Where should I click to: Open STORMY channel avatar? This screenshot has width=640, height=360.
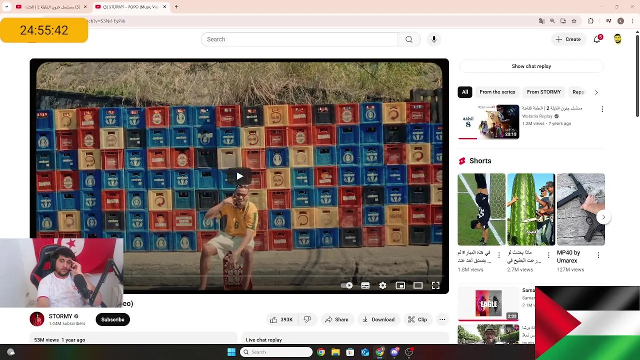coord(37,319)
